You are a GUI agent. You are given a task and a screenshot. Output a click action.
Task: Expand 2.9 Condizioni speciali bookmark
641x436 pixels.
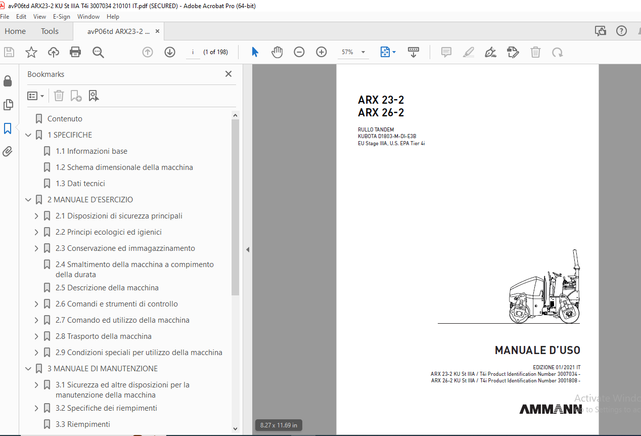[36, 353]
